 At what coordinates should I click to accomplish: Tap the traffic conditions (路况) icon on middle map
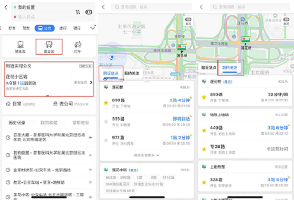tap(188, 21)
